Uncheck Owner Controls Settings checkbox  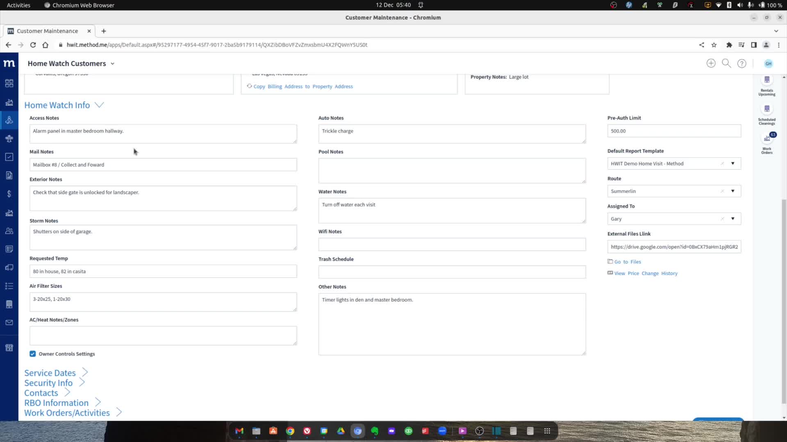(33, 354)
